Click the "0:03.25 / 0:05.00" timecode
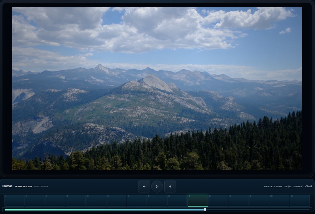315x214 pixels. [273, 187]
